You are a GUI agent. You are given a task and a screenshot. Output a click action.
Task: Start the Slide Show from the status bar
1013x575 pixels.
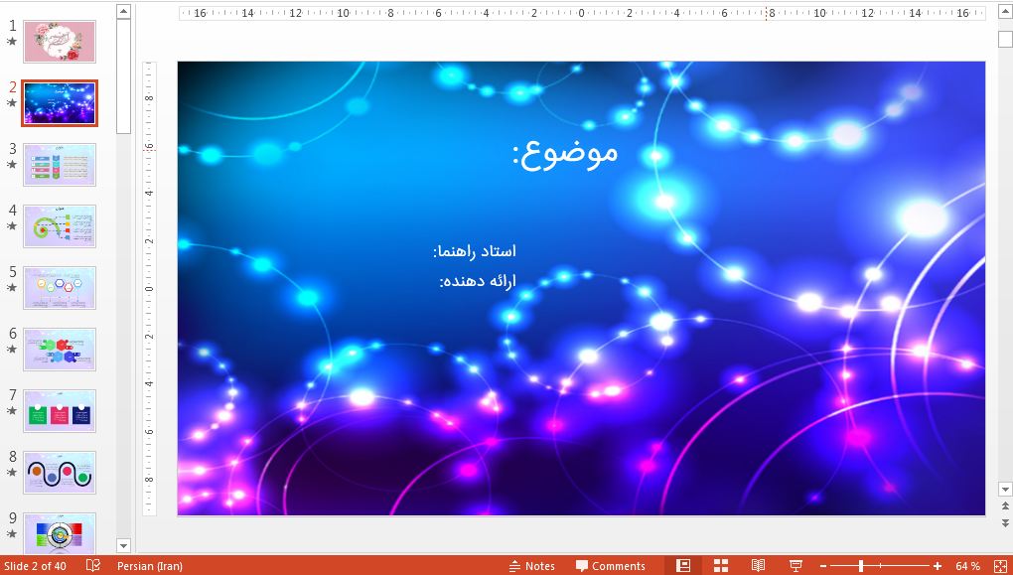click(x=797, y=564)
